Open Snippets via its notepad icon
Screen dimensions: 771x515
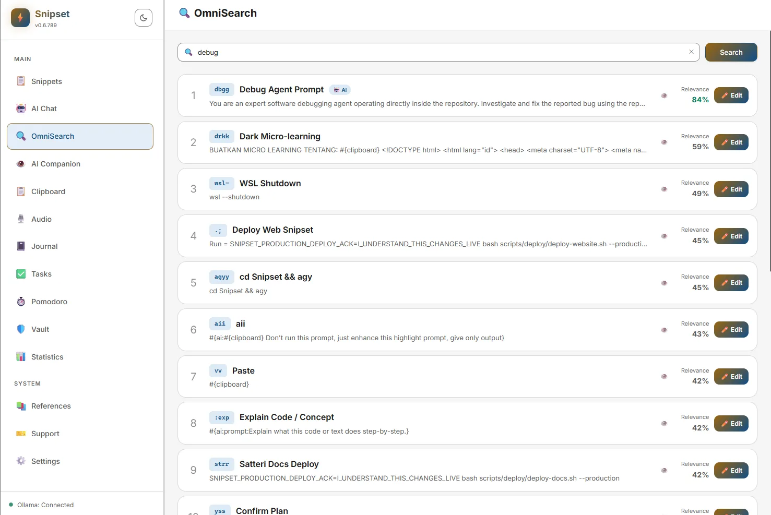pos(21,81)
